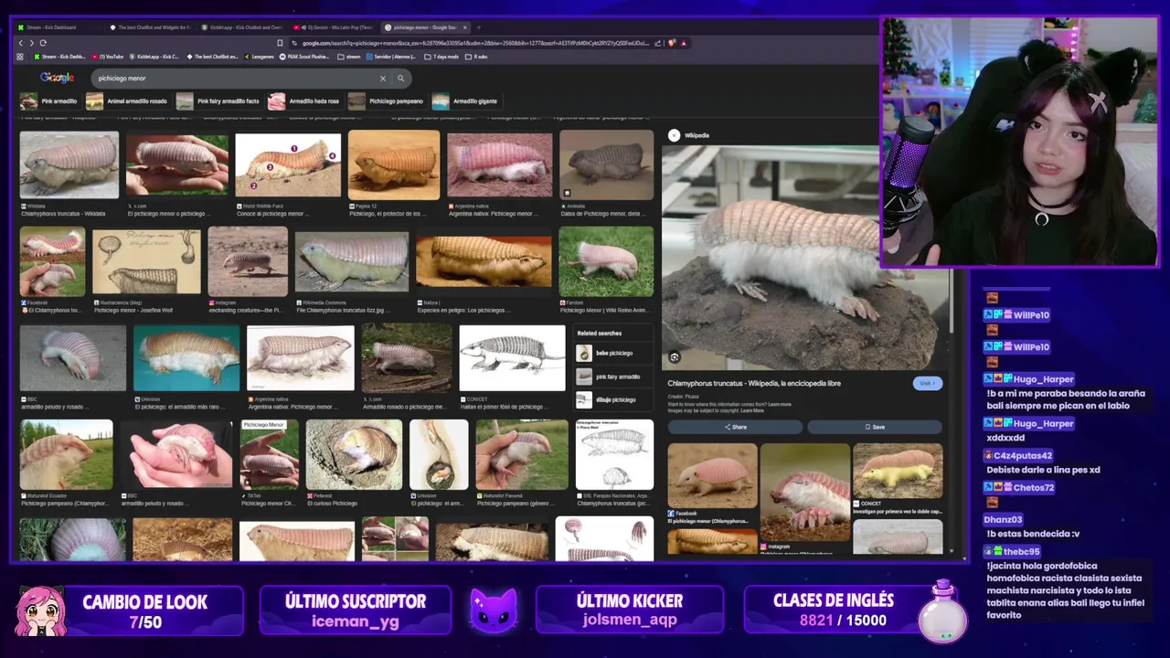This screenshot has height=658, width=1170.
Task: Go back using the browser back arrow
Action: (x=21, y=43)
